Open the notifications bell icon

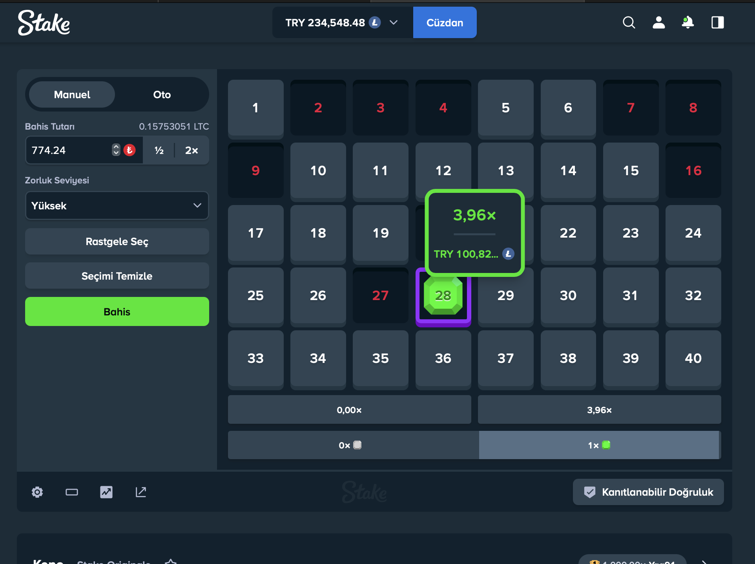(x=688, y=22)
